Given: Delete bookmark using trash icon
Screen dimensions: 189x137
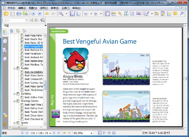Looking at the screenshot, I should click(11, 31).
